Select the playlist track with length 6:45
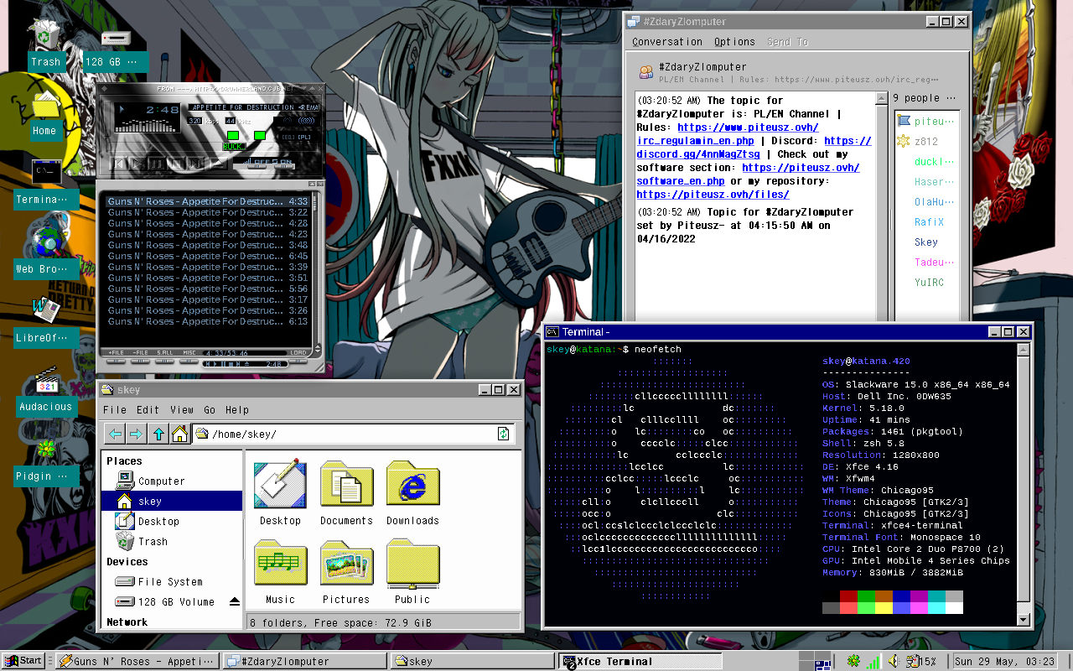Viewport: 1073px width, 671px height. coord(208,256)
